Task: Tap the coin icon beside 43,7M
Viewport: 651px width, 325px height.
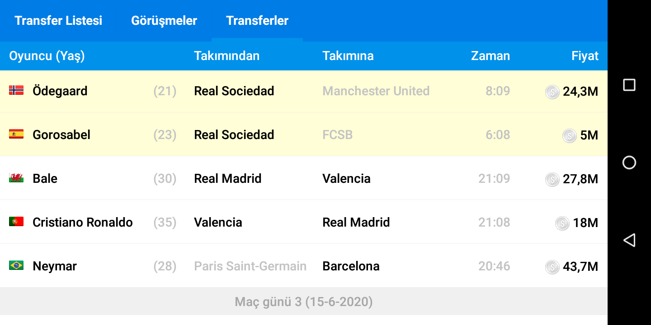Action: [552, 267]
